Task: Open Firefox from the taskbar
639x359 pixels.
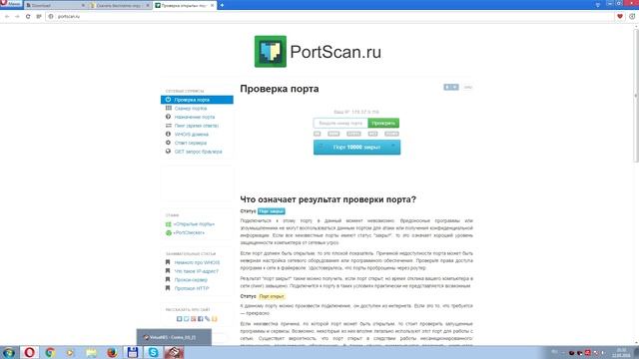Action: (x=112, y=352)
